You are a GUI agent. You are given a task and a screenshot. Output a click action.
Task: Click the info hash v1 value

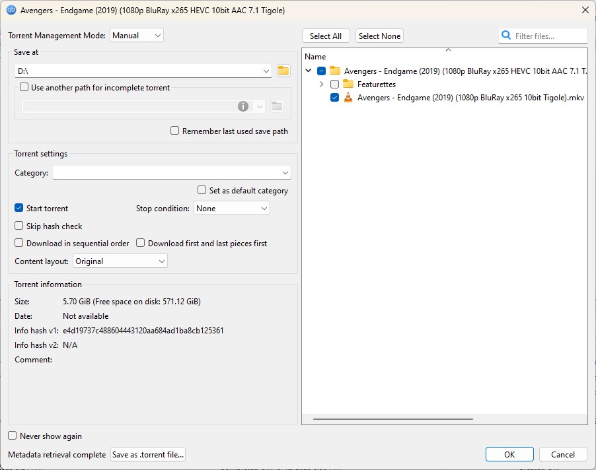143,330
